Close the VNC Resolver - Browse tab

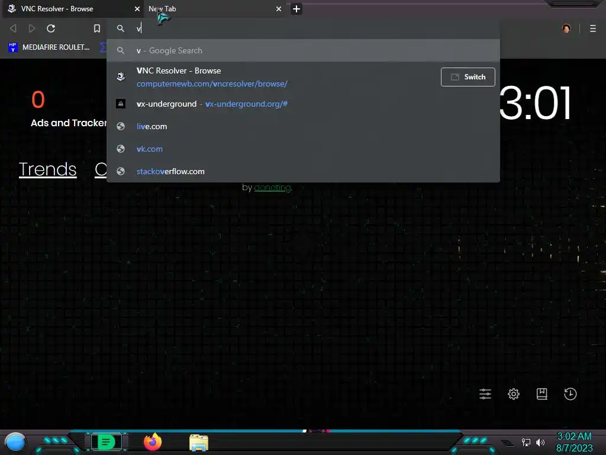(137, 8)
